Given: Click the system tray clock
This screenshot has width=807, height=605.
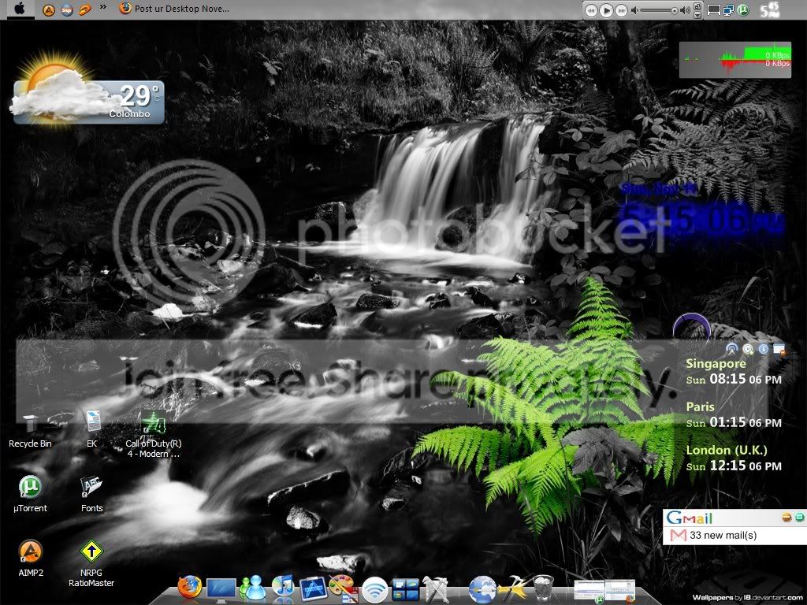Looking at the screenshot, I should (x=769, y=9).
